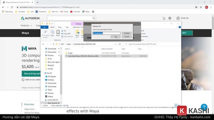Open Overview section link on Autodesk page
Image resolution: width=214 pixels, height=120 pixels.
pyautogui.click(x=29, y=104)
